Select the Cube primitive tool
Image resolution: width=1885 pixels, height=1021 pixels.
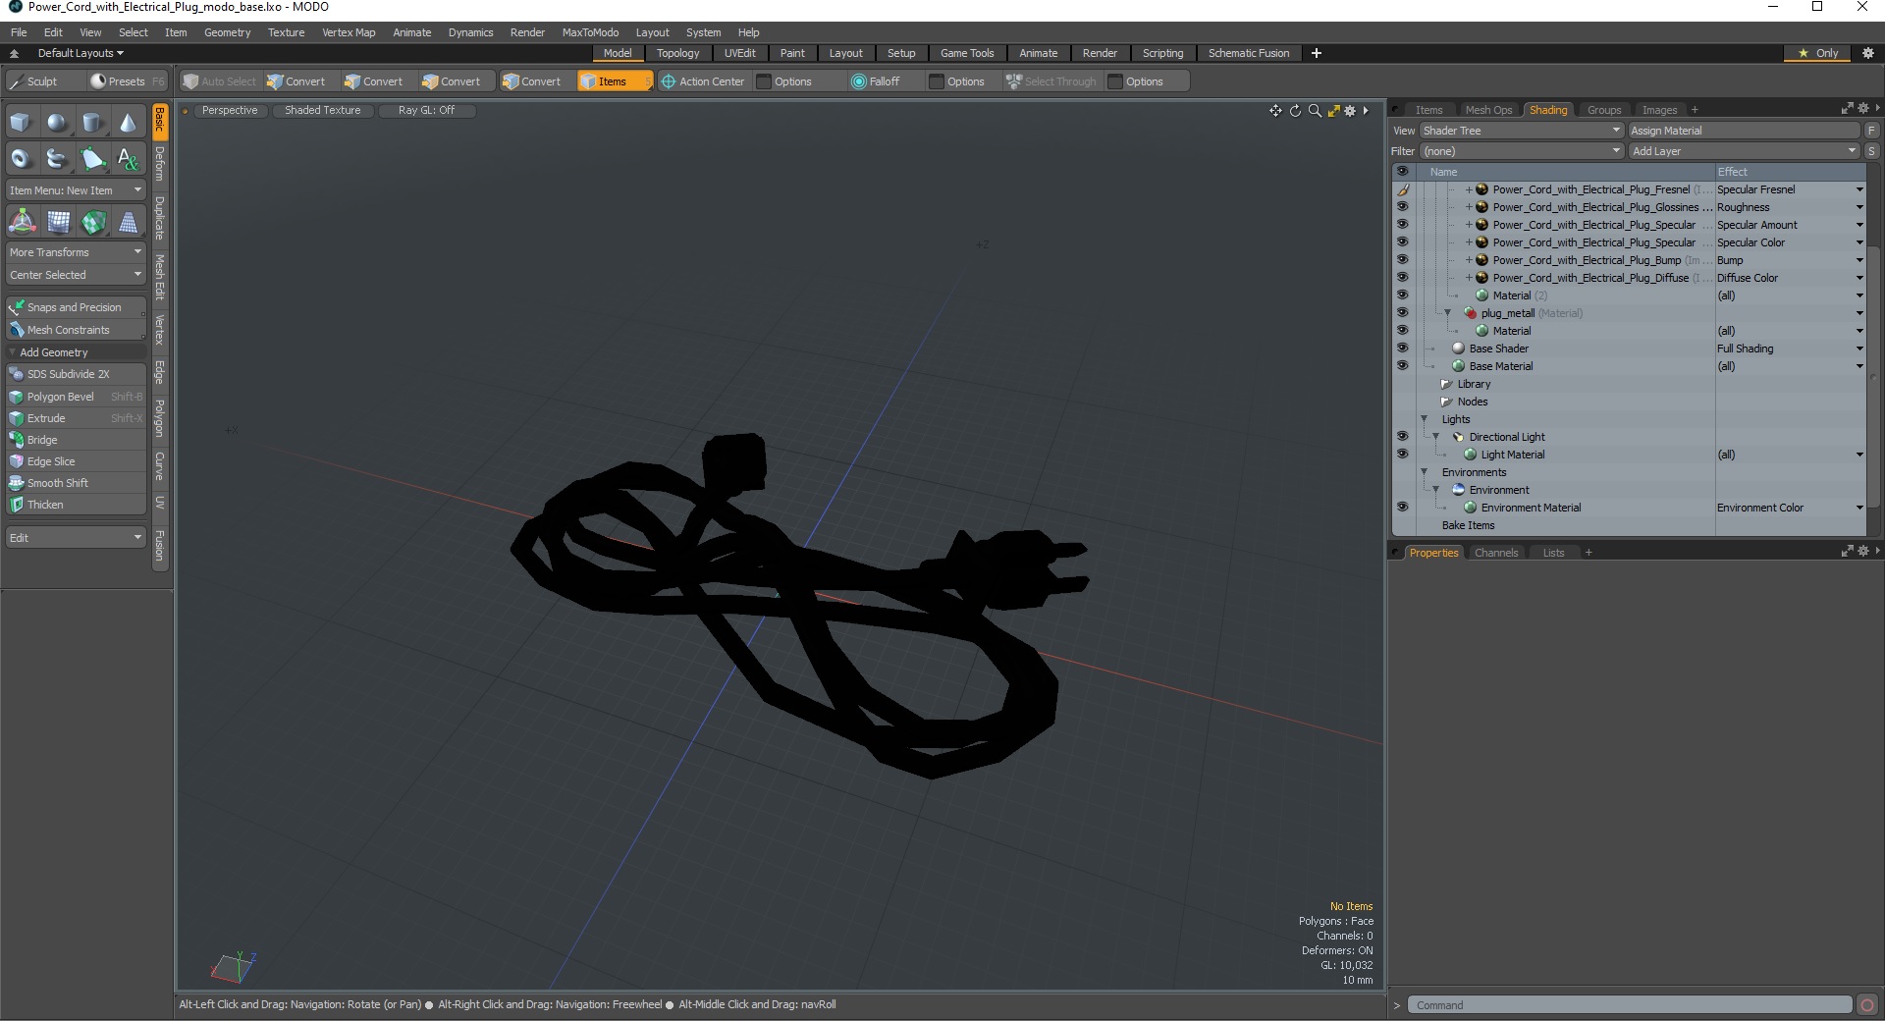[x=22, y=123]
